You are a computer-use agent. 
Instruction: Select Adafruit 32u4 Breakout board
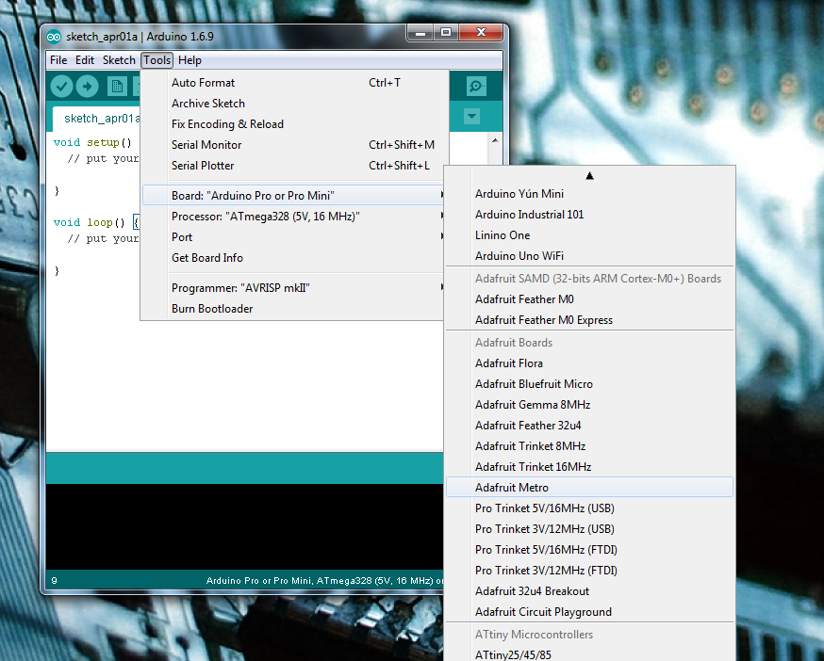[589, 591]
